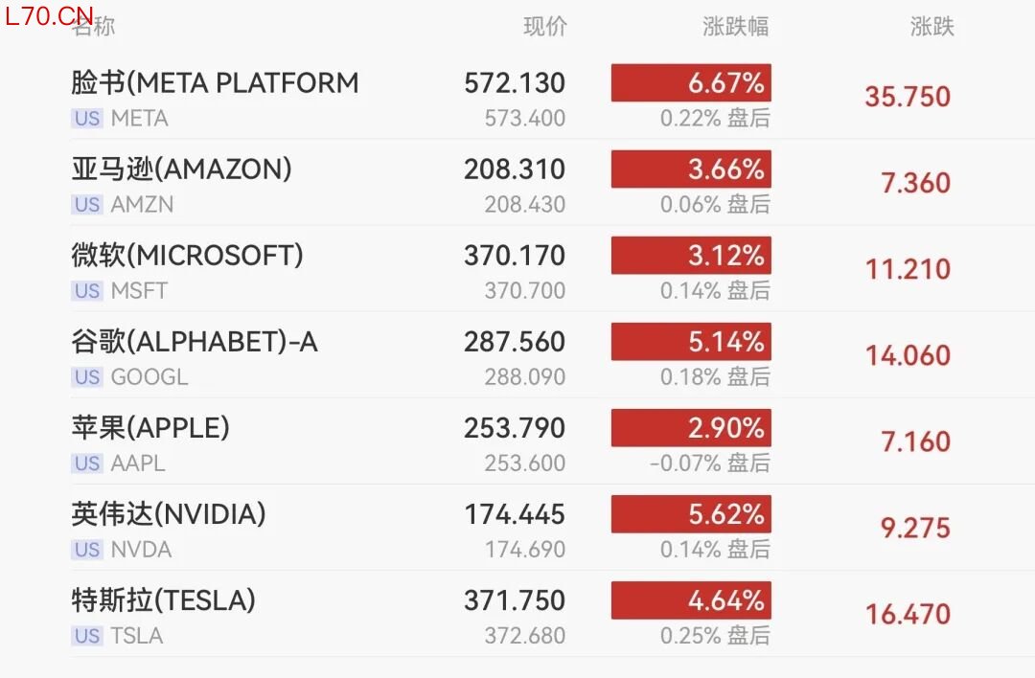This screenshot has width=1035, height=678.
Task: Tap the red 5.14% badge for Alphabet
Action: (691, 342)
